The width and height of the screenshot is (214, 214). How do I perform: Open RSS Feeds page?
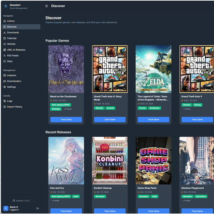(21, 56)
